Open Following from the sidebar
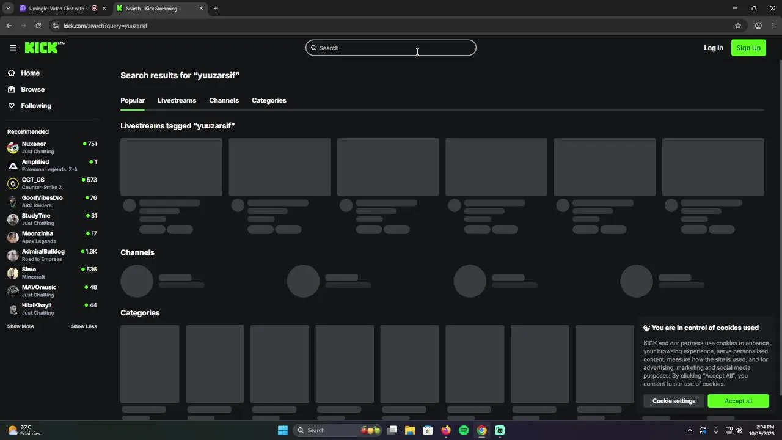 (x=36, y=106)
